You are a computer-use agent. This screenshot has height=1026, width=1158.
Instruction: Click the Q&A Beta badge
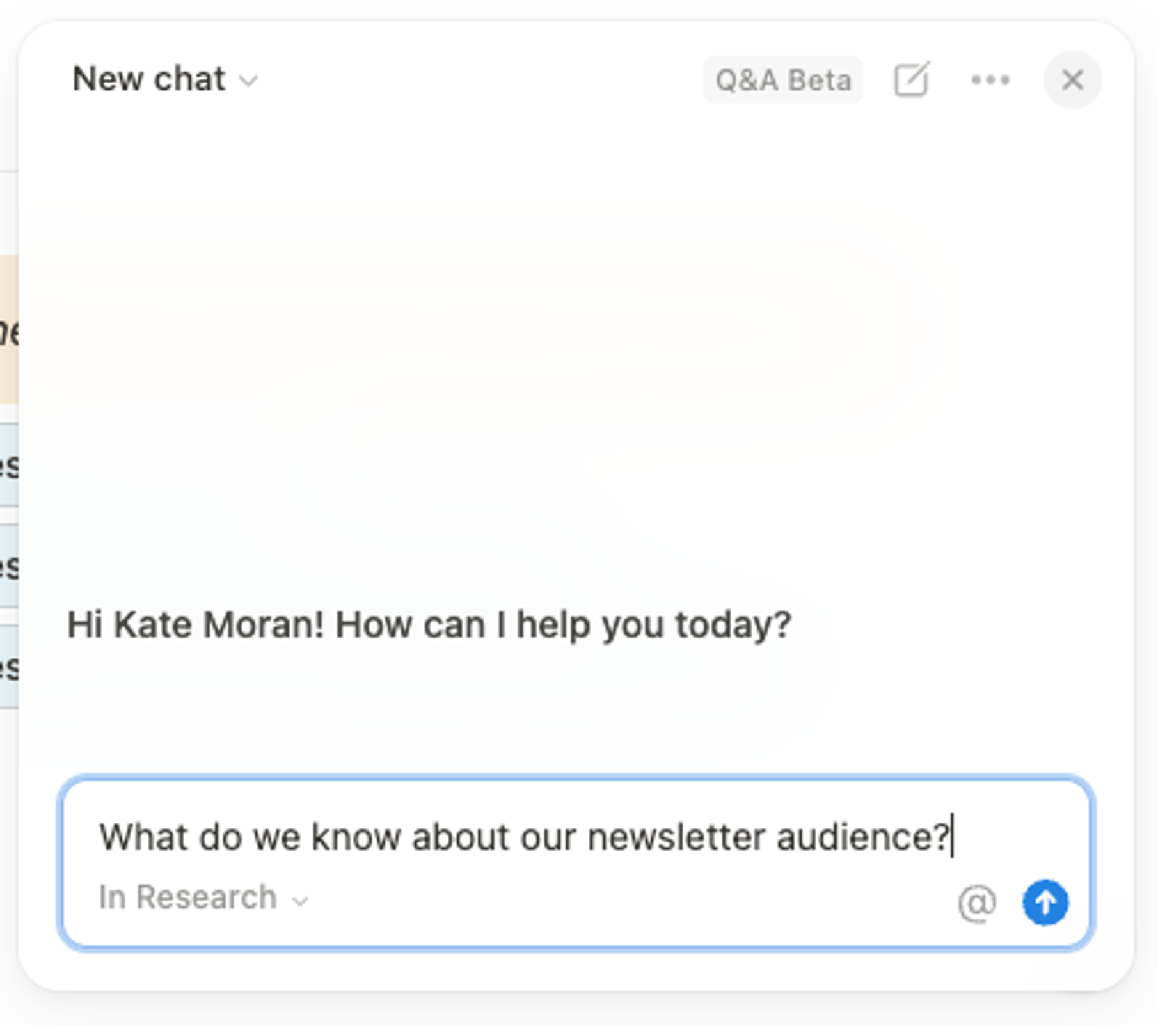(x=783, y=80)
